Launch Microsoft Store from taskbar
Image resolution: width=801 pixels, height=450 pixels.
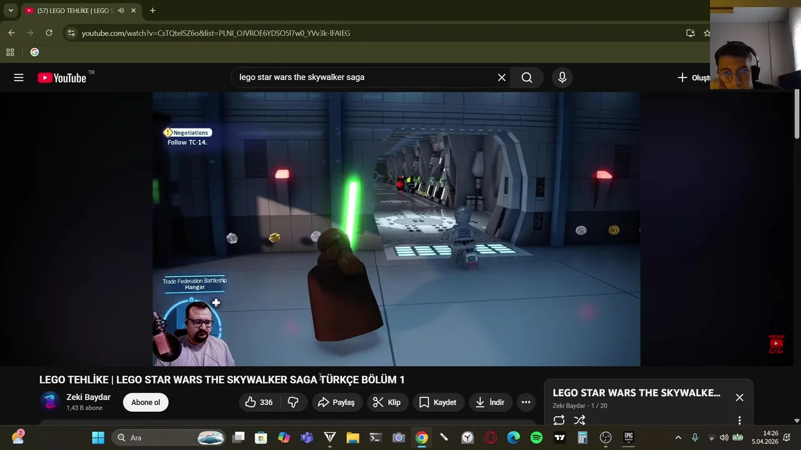(x=261, y=437)
